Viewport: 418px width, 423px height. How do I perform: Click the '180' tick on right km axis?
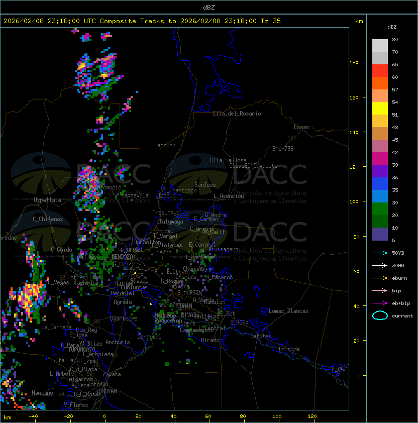pyautogui.click(x=354, y=63)
